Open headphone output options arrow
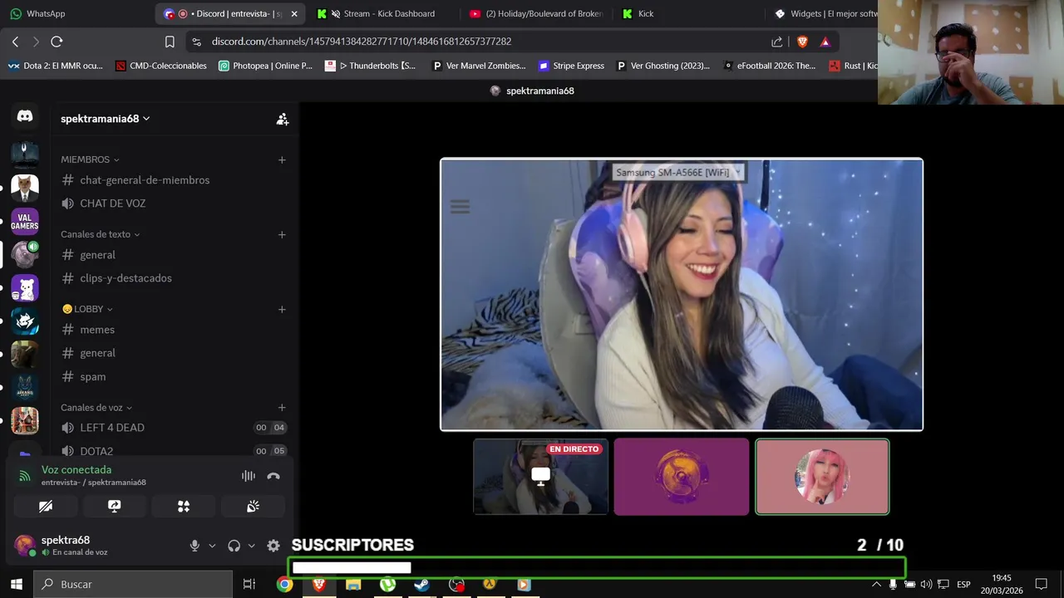The height and width of the screenshot is (598, 1064). coord(251,546)
